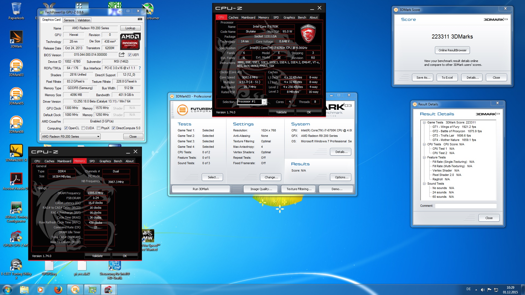Show hidden tray icons arrow

(476, 290)
